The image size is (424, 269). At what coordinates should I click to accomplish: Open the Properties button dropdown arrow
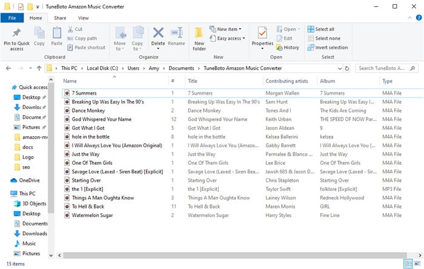(262, 48)
